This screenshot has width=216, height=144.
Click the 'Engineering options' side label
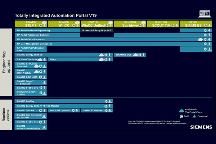point(6,62)
